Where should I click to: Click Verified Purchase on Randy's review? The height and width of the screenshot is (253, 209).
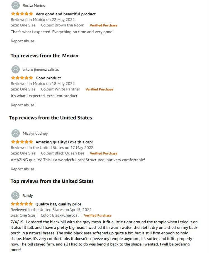tap(98, 215)
